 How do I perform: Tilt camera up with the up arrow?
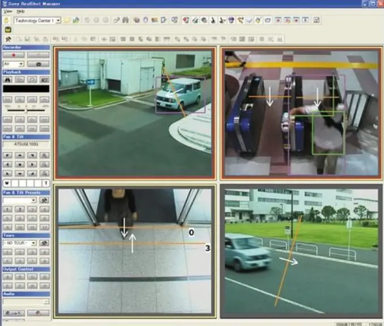pyautogui.click(x=20, y=156)
